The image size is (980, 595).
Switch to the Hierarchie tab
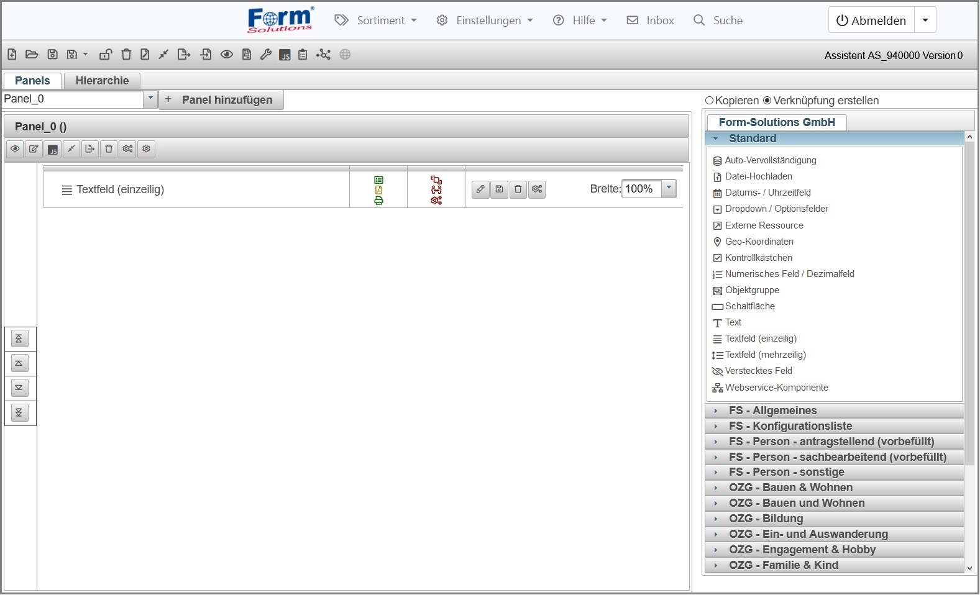click(x=102, y=81)
